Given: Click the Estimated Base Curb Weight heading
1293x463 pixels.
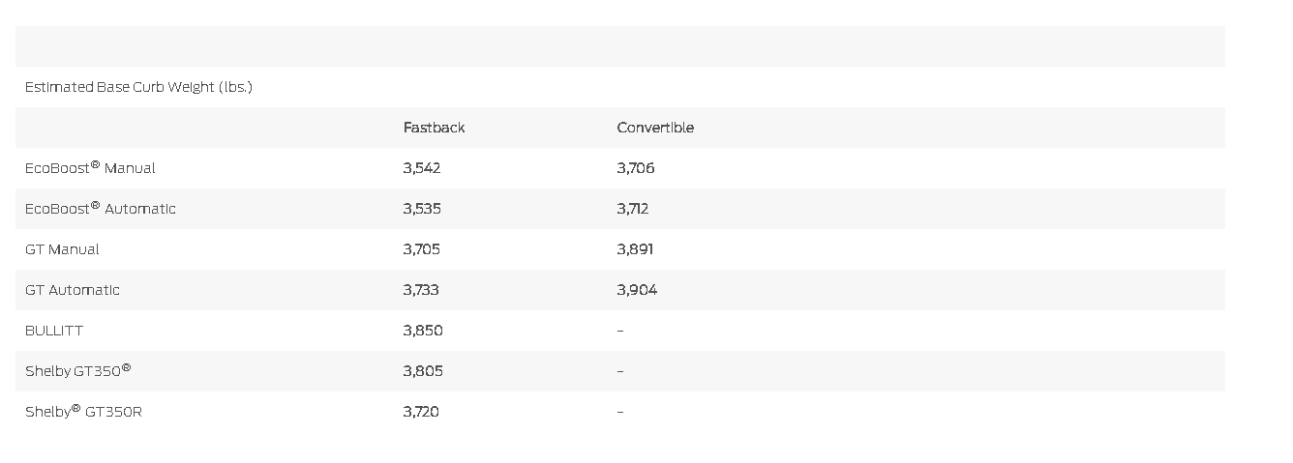Looking at the screenshot, I should pyautogui.click(x=138, y=87).
